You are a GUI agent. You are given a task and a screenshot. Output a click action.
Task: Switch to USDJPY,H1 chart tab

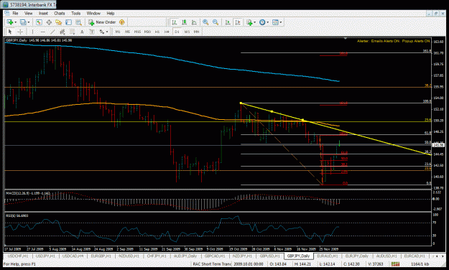(46, 256)
